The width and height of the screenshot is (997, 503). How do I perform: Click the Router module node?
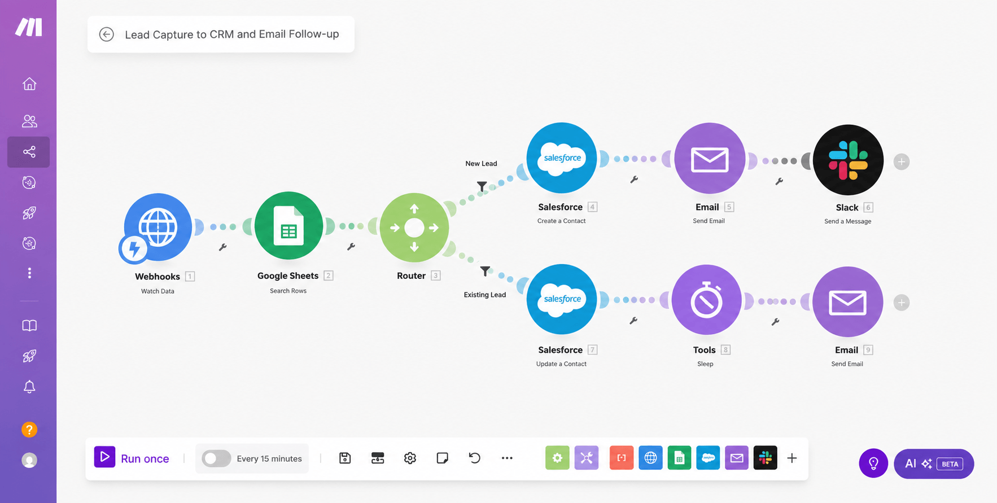point(414,228)
